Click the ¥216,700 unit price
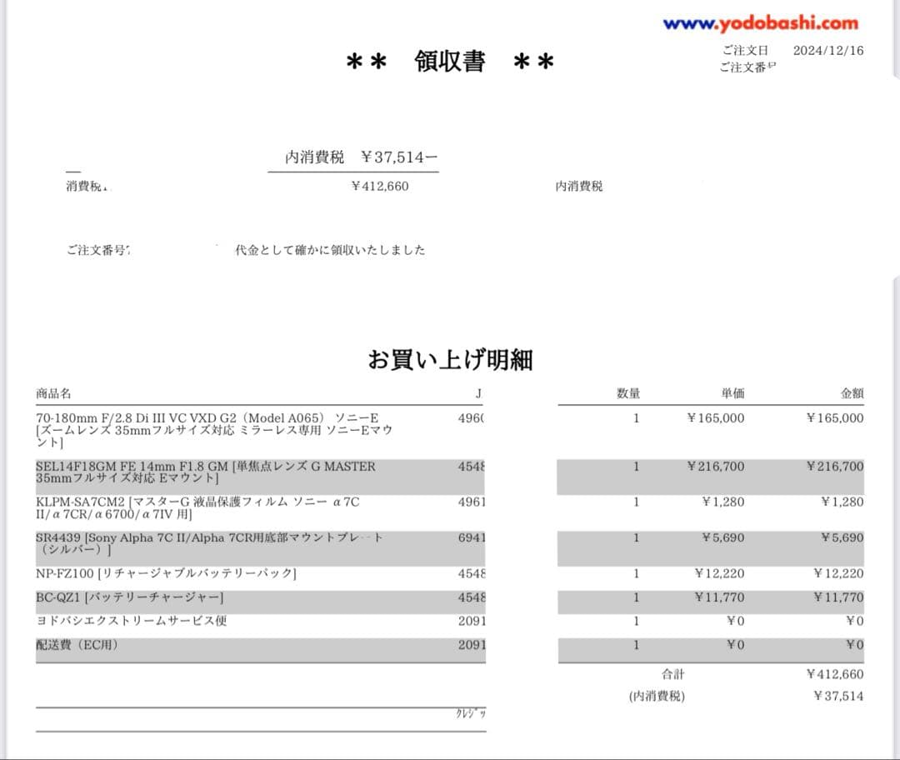This screenshot has height=760, width=900. [715, 467]
